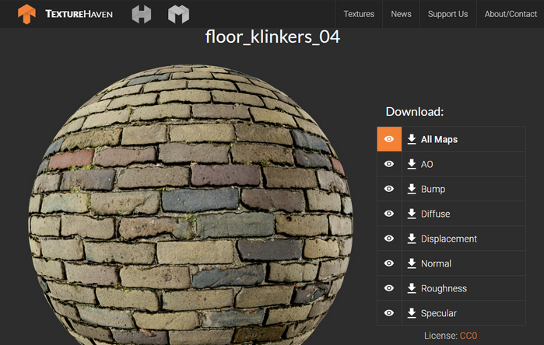Click the download arrow icon beside Specular

pos(412,313)
